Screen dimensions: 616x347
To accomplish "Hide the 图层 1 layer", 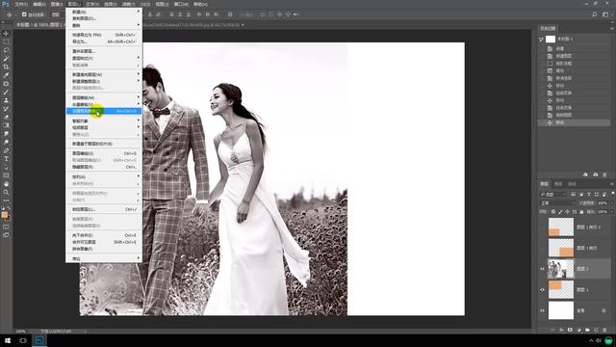I will point(542,290).
